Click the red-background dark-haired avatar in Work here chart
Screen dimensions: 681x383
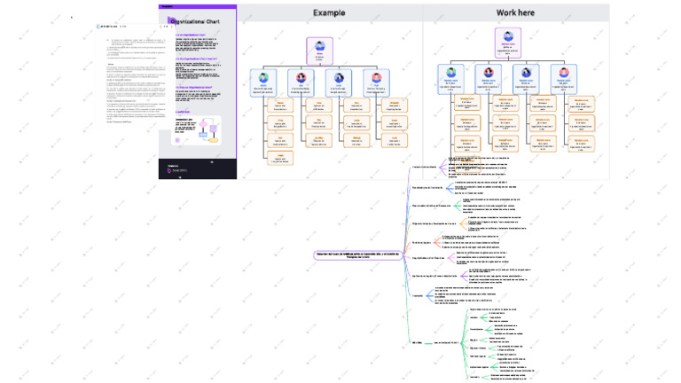489,72
